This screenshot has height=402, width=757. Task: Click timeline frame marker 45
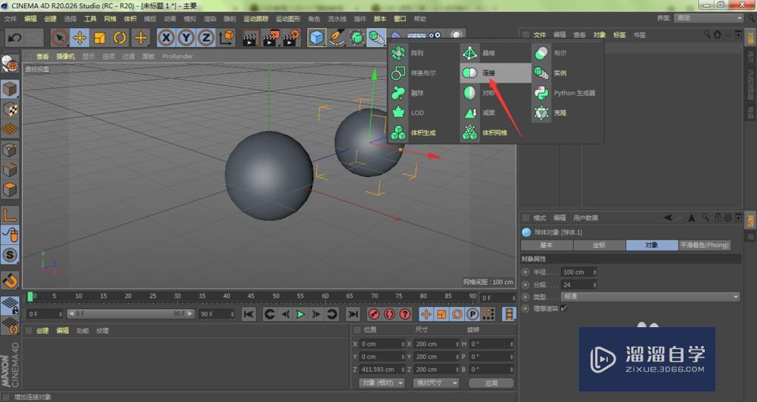pos(251,295)
